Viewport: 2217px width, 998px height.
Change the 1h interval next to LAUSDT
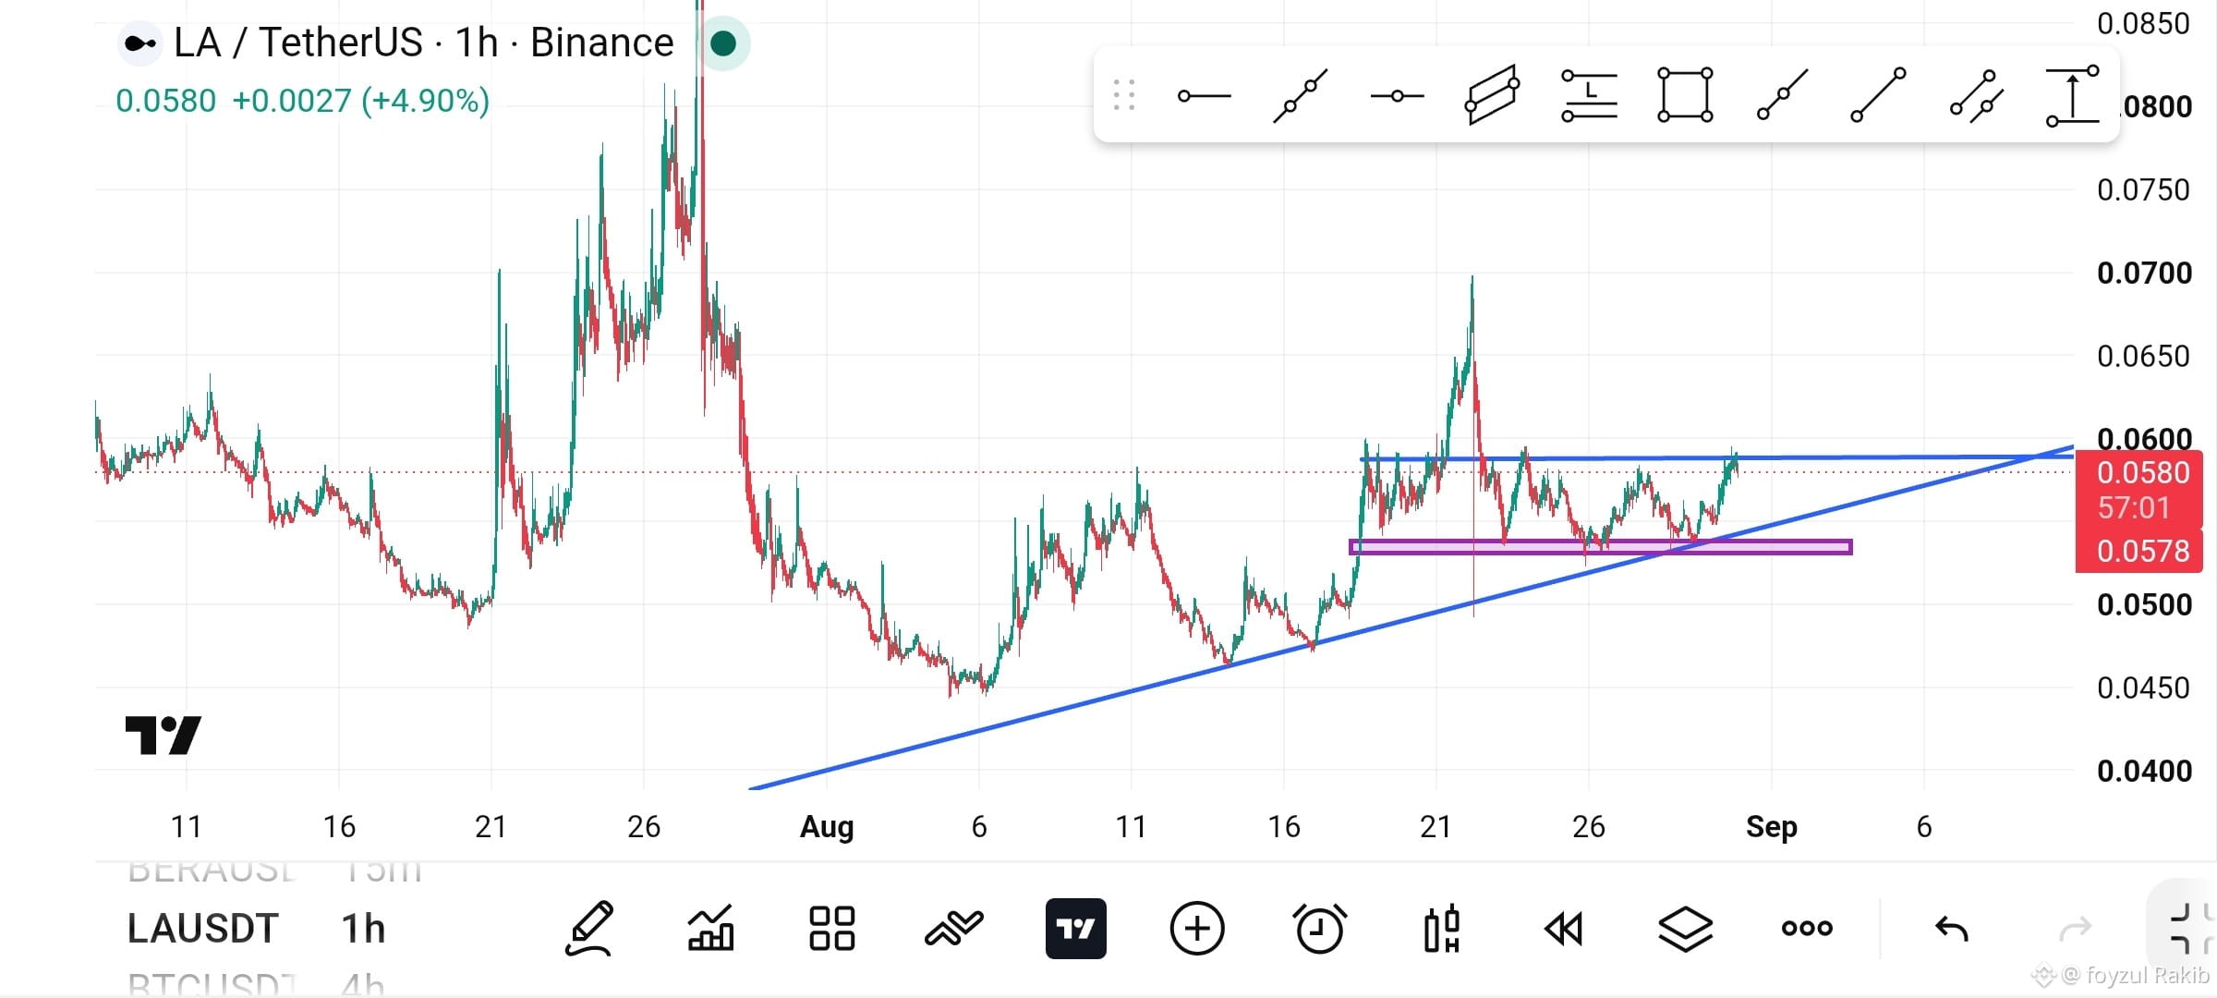tap(363, 928)
